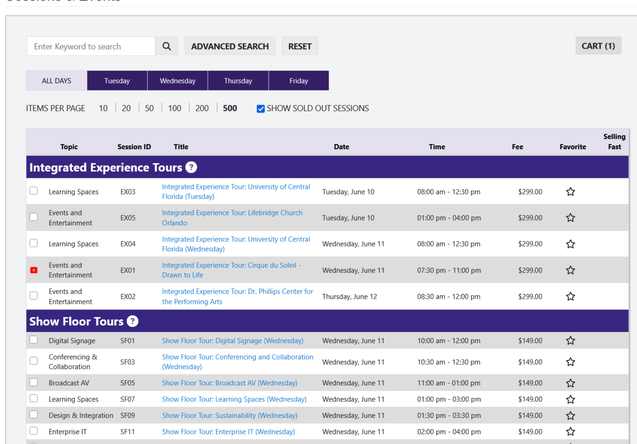Favorite session EX03 with the star icon
This screenshot has height=444, width=637.
pos(570,192)
